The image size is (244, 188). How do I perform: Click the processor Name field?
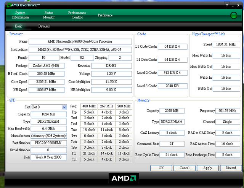point(80,42)
